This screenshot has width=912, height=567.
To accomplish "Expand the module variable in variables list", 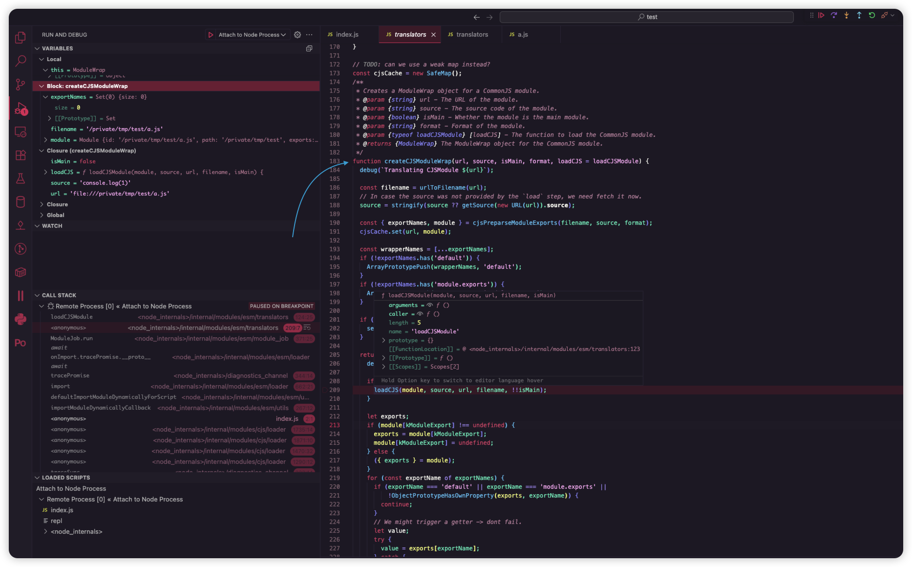I will (x=45, y=140).
